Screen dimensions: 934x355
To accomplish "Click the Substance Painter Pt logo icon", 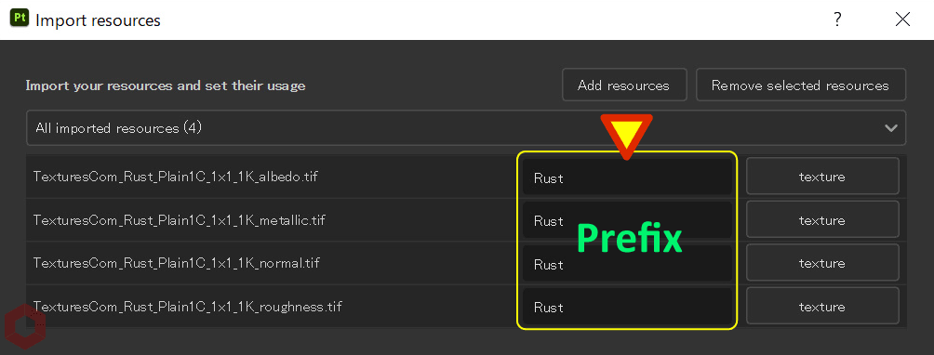I will (x=20, y=18).
